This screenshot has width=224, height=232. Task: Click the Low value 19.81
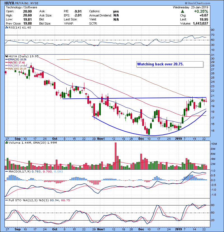click(27, 19)
